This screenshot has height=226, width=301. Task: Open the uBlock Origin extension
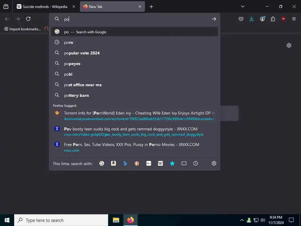(x=283, y=19)
